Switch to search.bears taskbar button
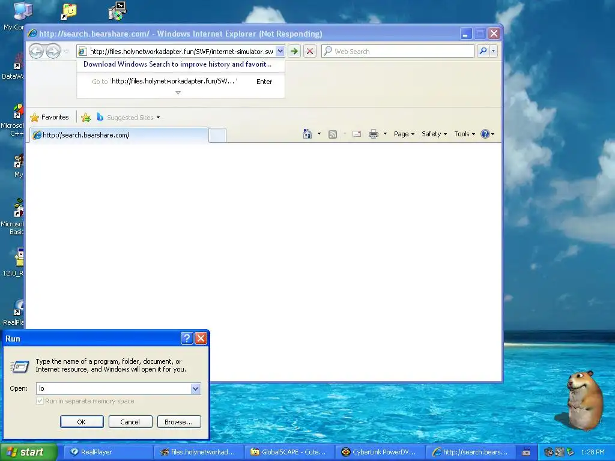This screenshot has height=461, width=615. tap(470, 452)
